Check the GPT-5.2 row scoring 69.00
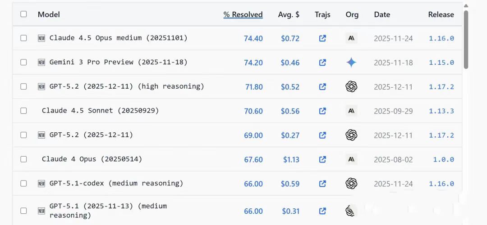Viewport: 487px width, 225px height. click(x=23, y=135)
